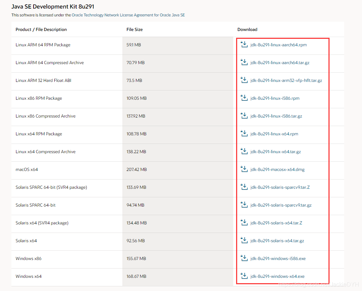
Task: Download jdk-8u291-macosx-x64.dmg via its filename link
Action: (277, 170)
